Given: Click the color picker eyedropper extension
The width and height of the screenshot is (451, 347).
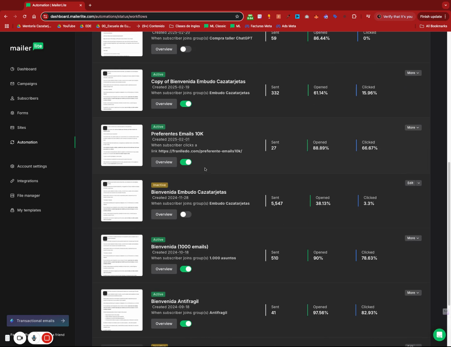Looking at the screenshot, I should 288,16.
